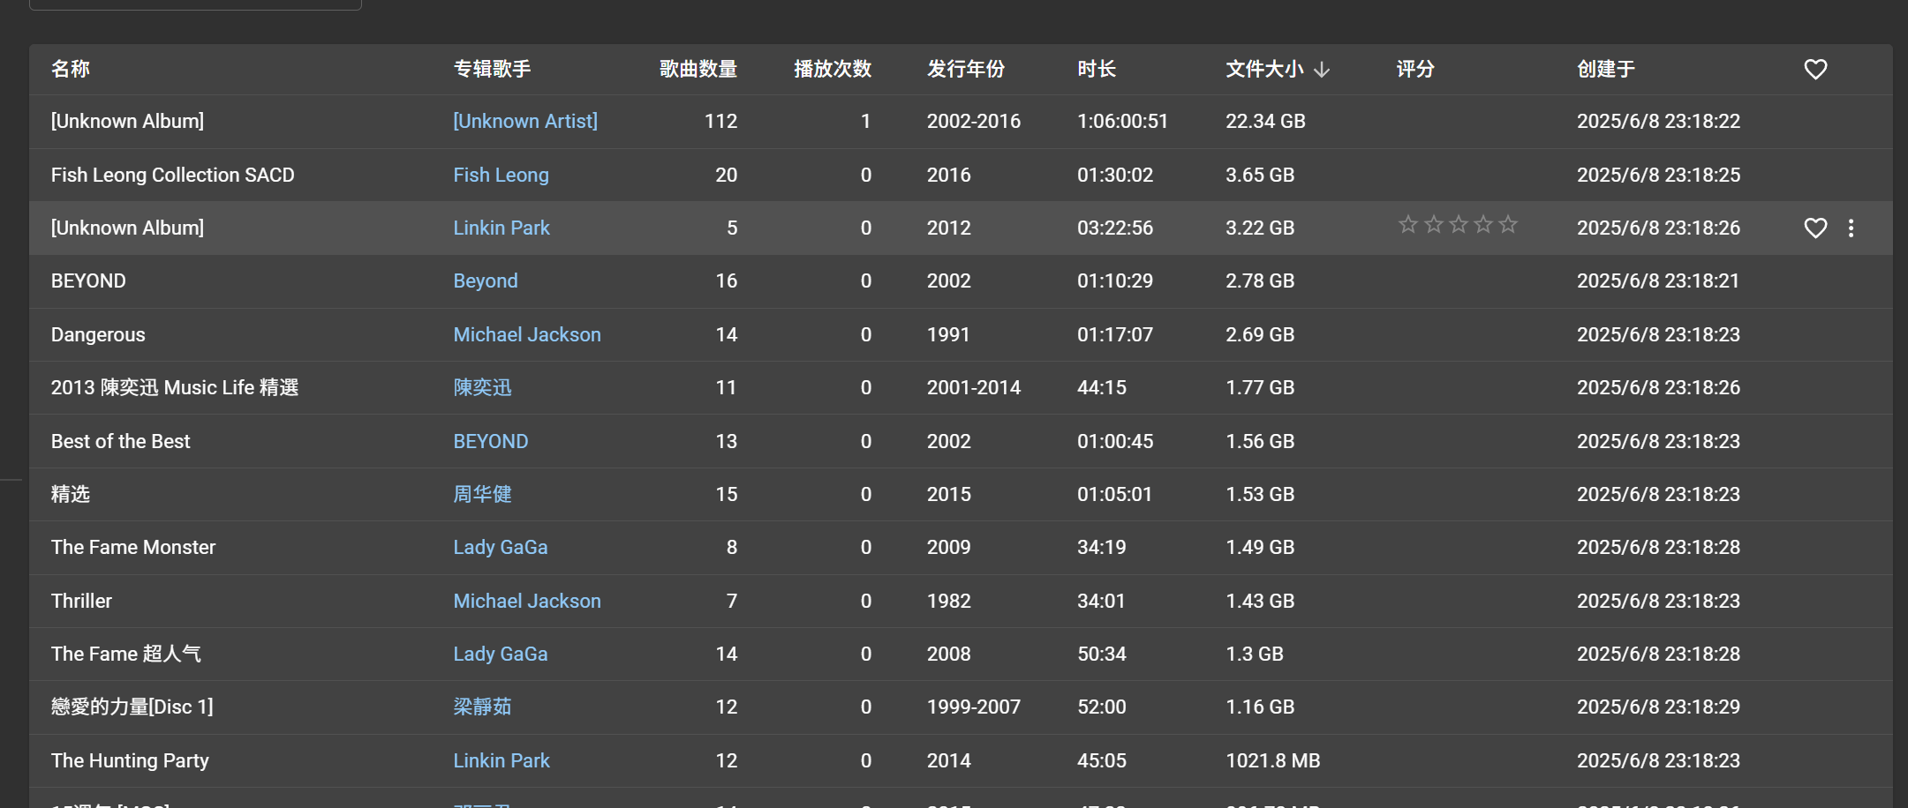Viewport: 1908px width, 808px height.
Task: Sort by 时长 column header
Action: [1097, 69]
